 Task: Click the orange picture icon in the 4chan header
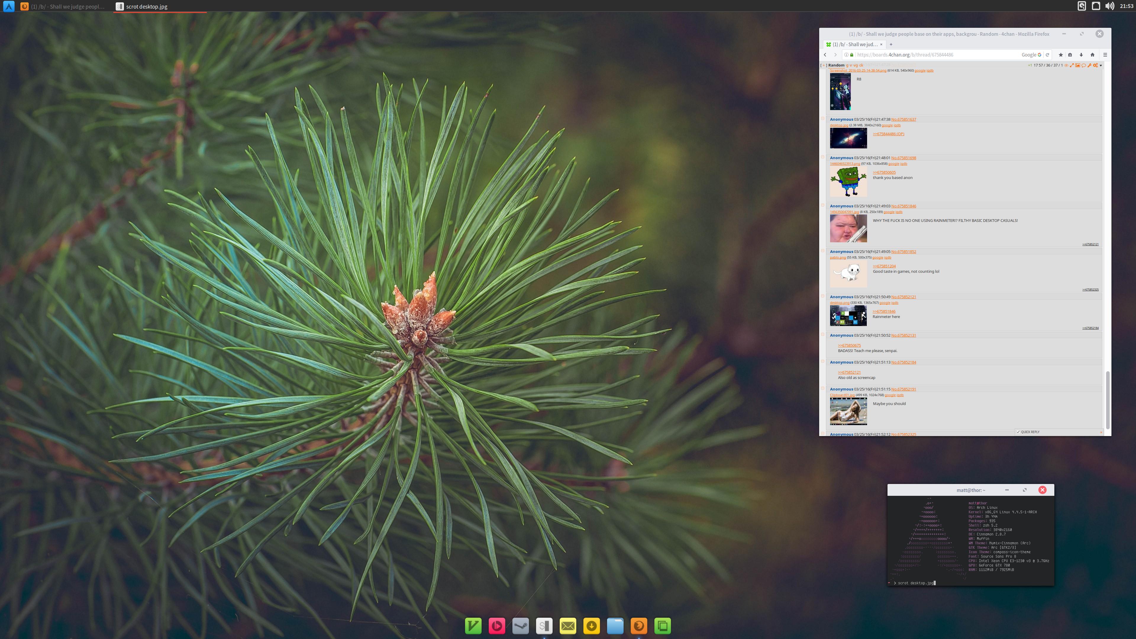(1078, 65)
